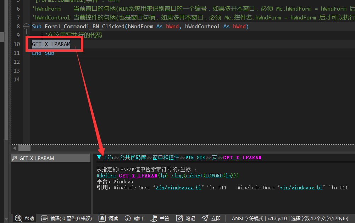Select GET_X_LPARAM in the help list
355x223 pixels.
tap(37, 158)
